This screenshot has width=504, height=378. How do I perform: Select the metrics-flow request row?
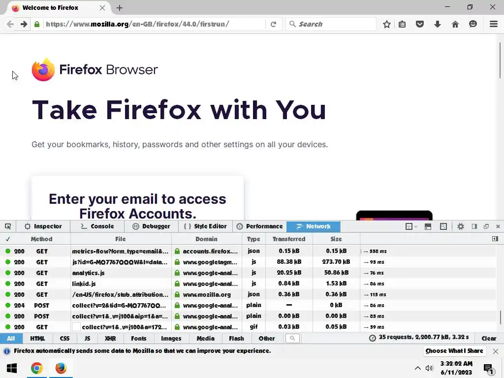coord(248,252)
